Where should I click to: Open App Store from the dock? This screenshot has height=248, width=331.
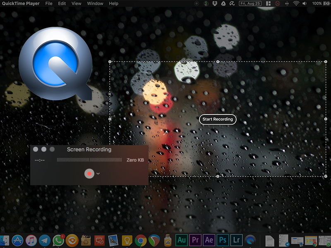(17, 241)
